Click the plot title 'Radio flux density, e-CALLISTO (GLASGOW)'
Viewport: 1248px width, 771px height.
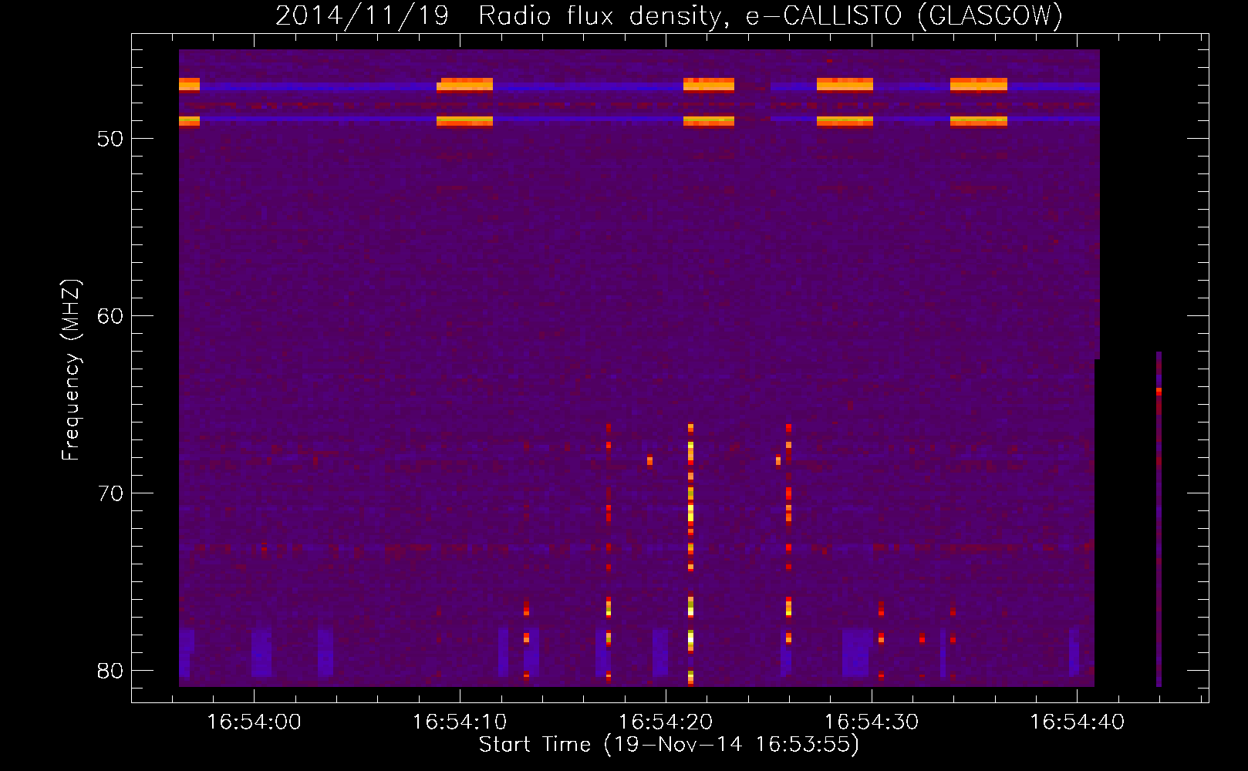pyautogui.click(x=771, y=16)
